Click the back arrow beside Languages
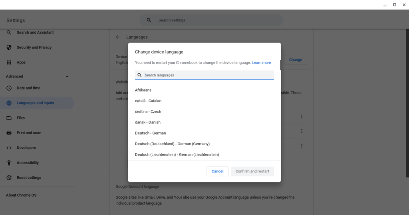 click(118, 37)
